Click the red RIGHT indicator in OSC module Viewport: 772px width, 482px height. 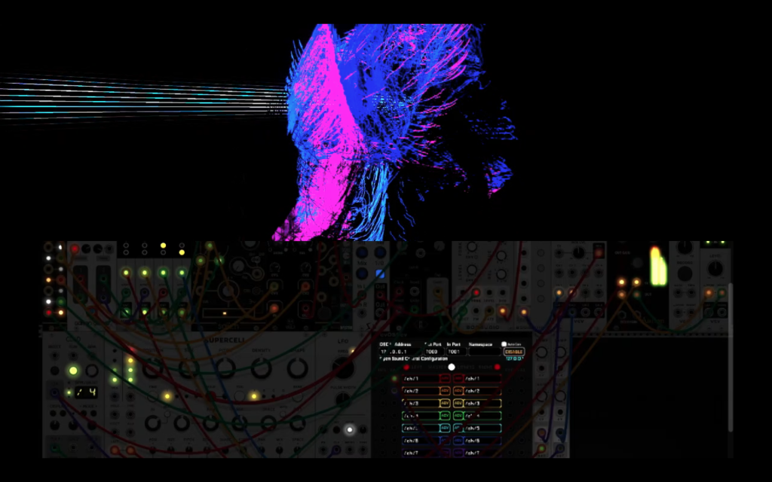tap(498, 367)
